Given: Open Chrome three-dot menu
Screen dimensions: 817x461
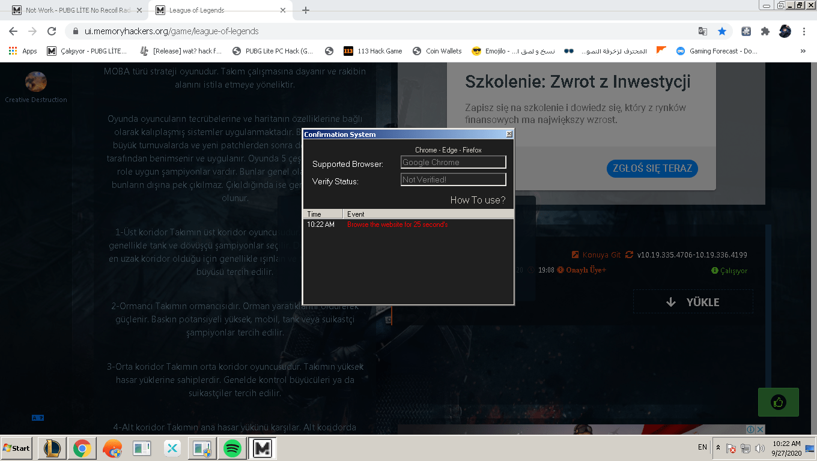Looking at the screenshot, I should 804,31.
